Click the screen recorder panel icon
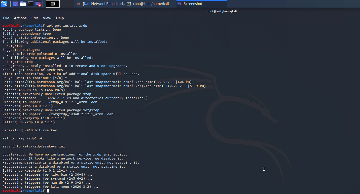 (38, 4)
